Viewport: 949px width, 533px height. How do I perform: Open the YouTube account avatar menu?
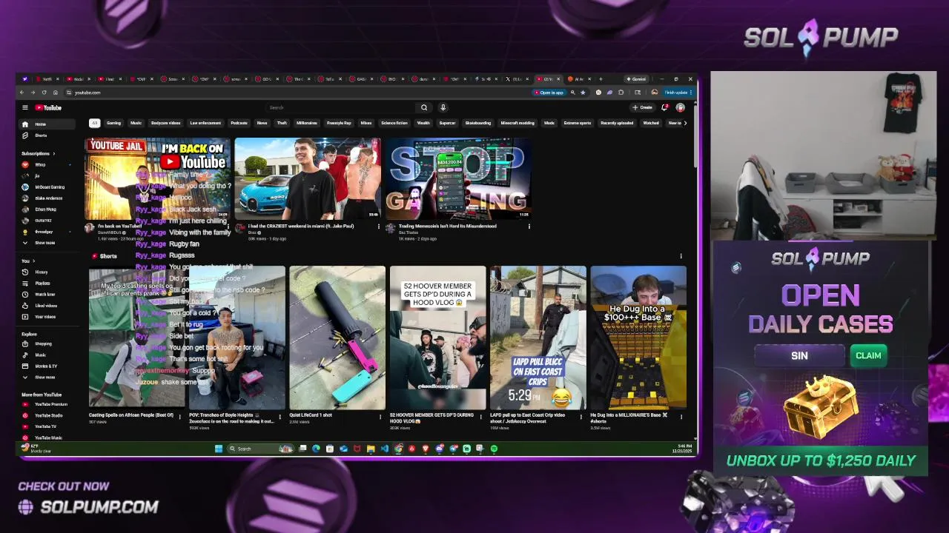click(680, 107)
